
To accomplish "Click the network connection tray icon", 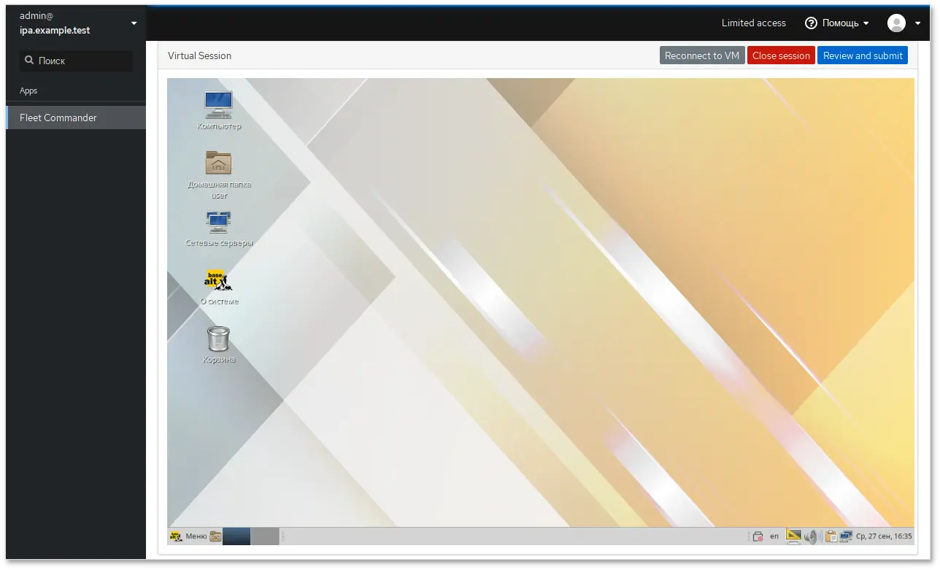I will [846, 536].
